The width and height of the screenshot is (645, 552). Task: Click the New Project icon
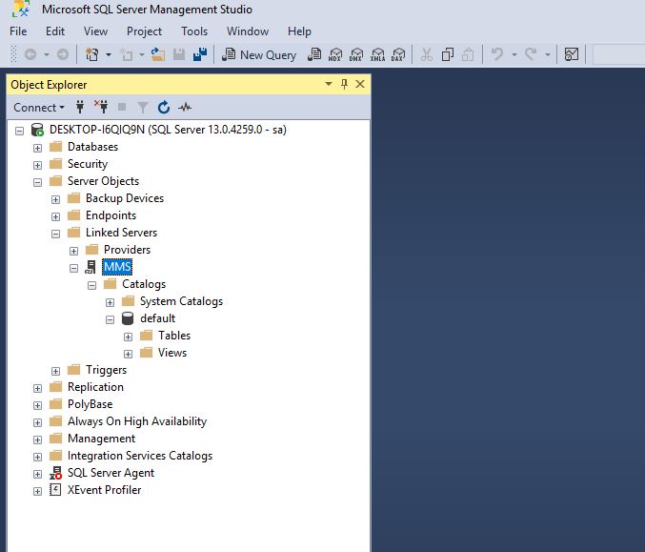[91, 54]
